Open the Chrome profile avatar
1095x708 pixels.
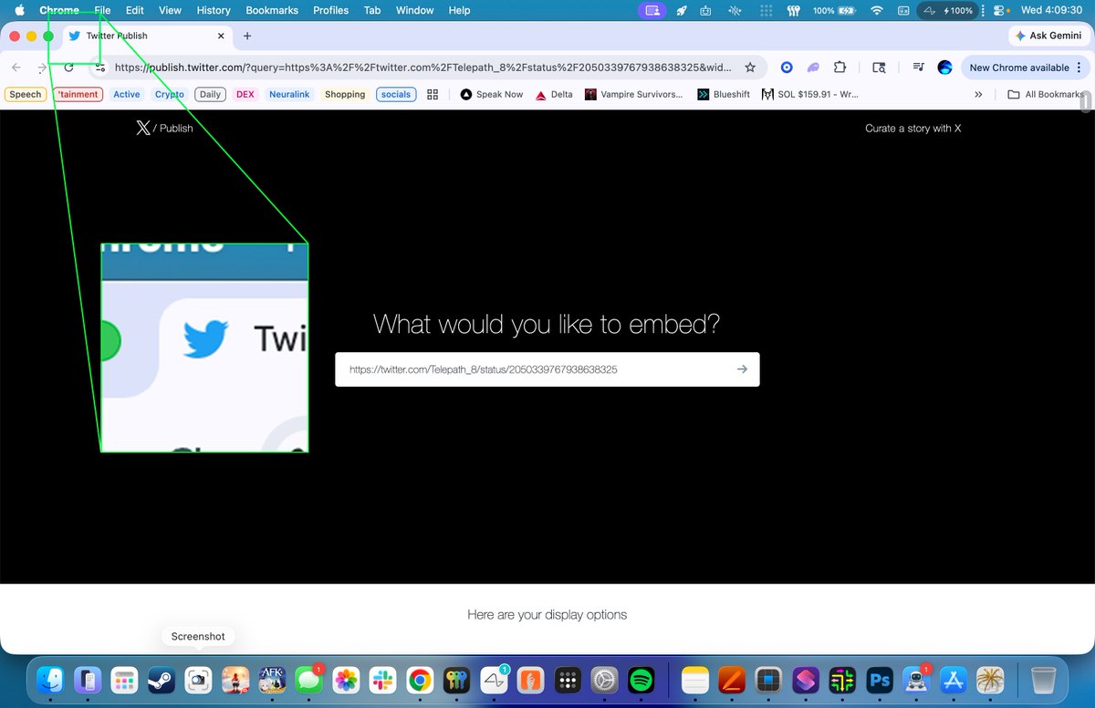944,68
